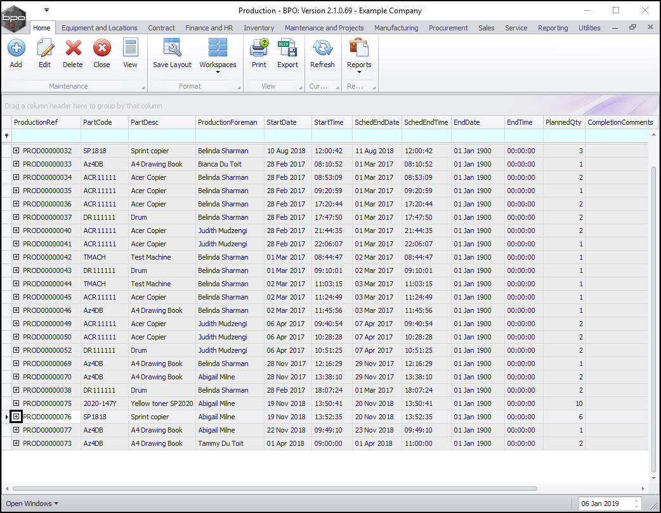The height and width of the screenshot is (513, 661).
Task: Sort by the ProductionForeman column header
Action: (230, 122)
